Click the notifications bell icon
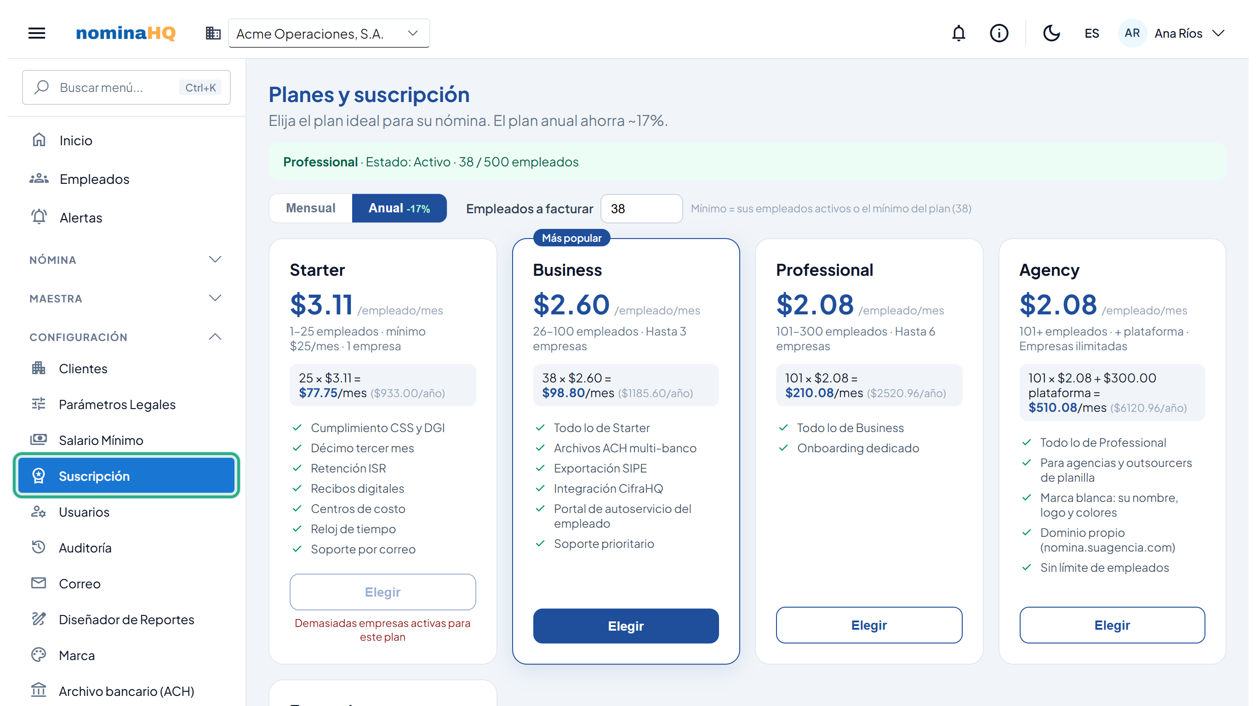Screen dimensions: 1256x706 pyautogui.click(x=958, y=33)
